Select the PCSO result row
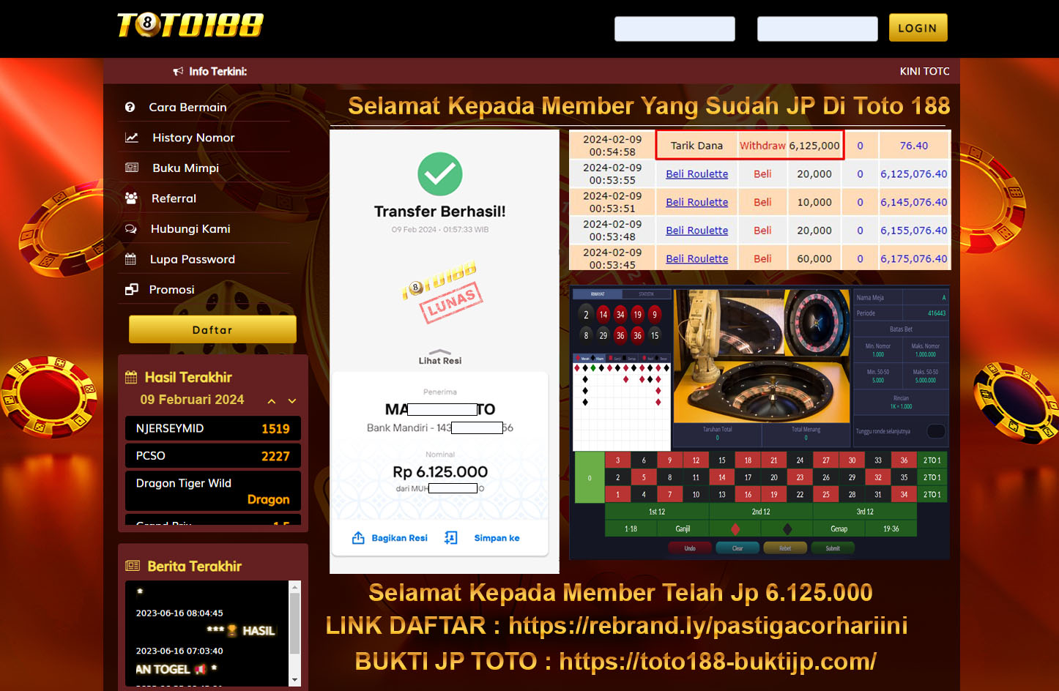Viewport: 1059px width, 691px height. pyautogui.click(x=212, y=455)
